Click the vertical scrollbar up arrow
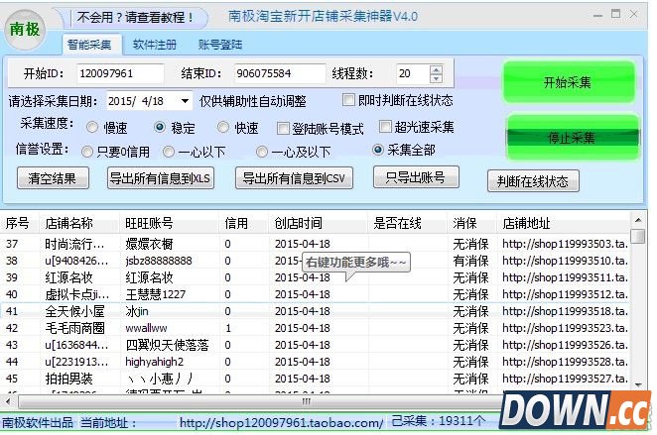This screenshot has width=657, height=435. tap(638, 220)
